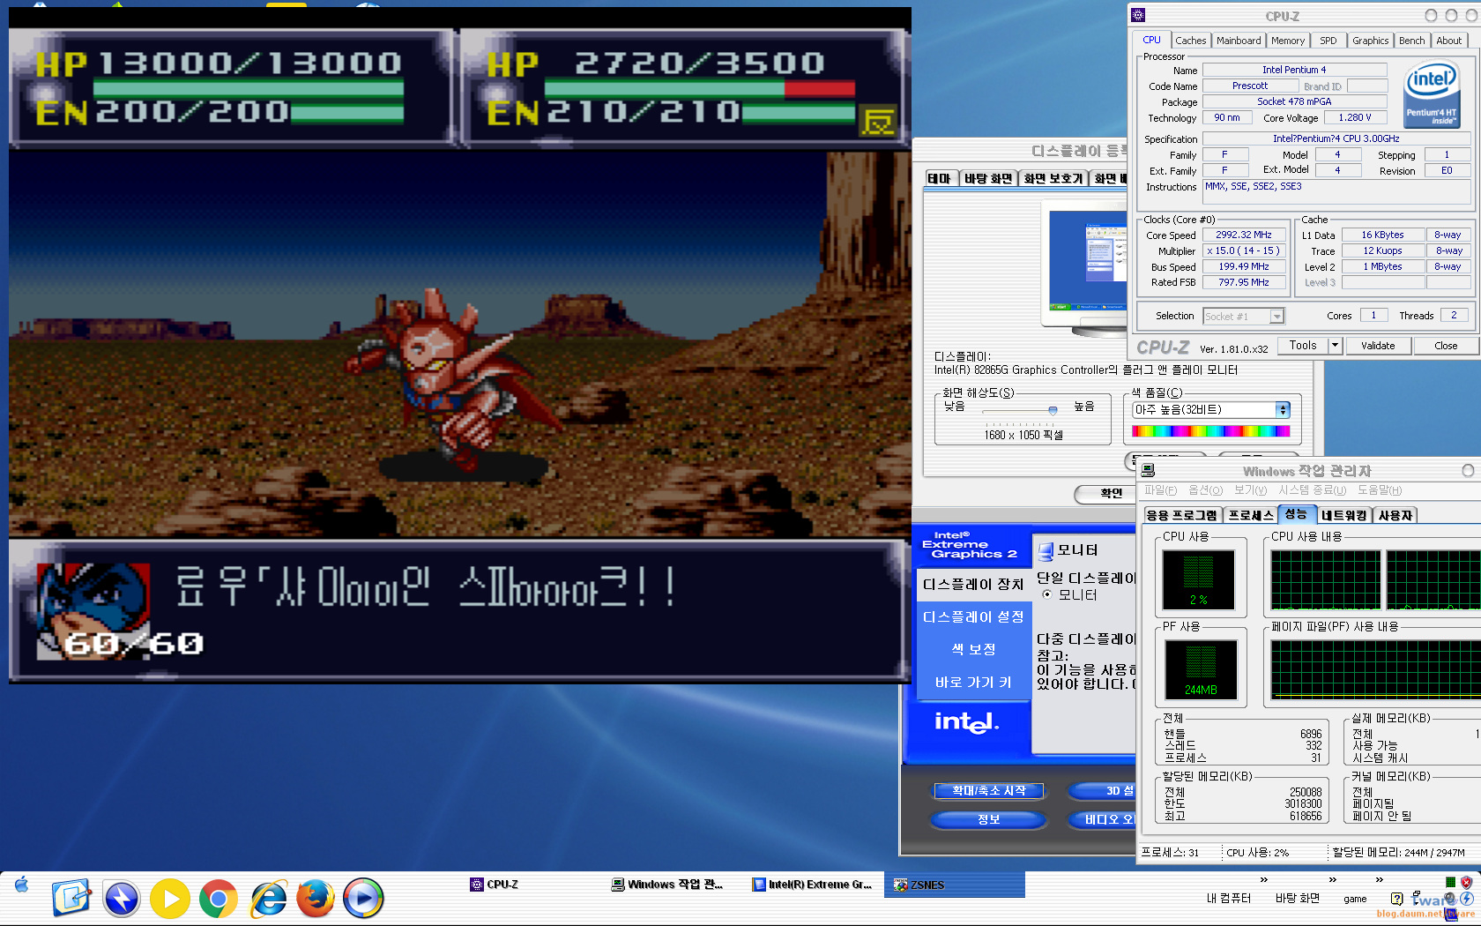1481x926 pixels.
Task: Select 디스플레이 장치 in Intel panel sidebar
Action: pyautogui.click(x=973, y=584)
